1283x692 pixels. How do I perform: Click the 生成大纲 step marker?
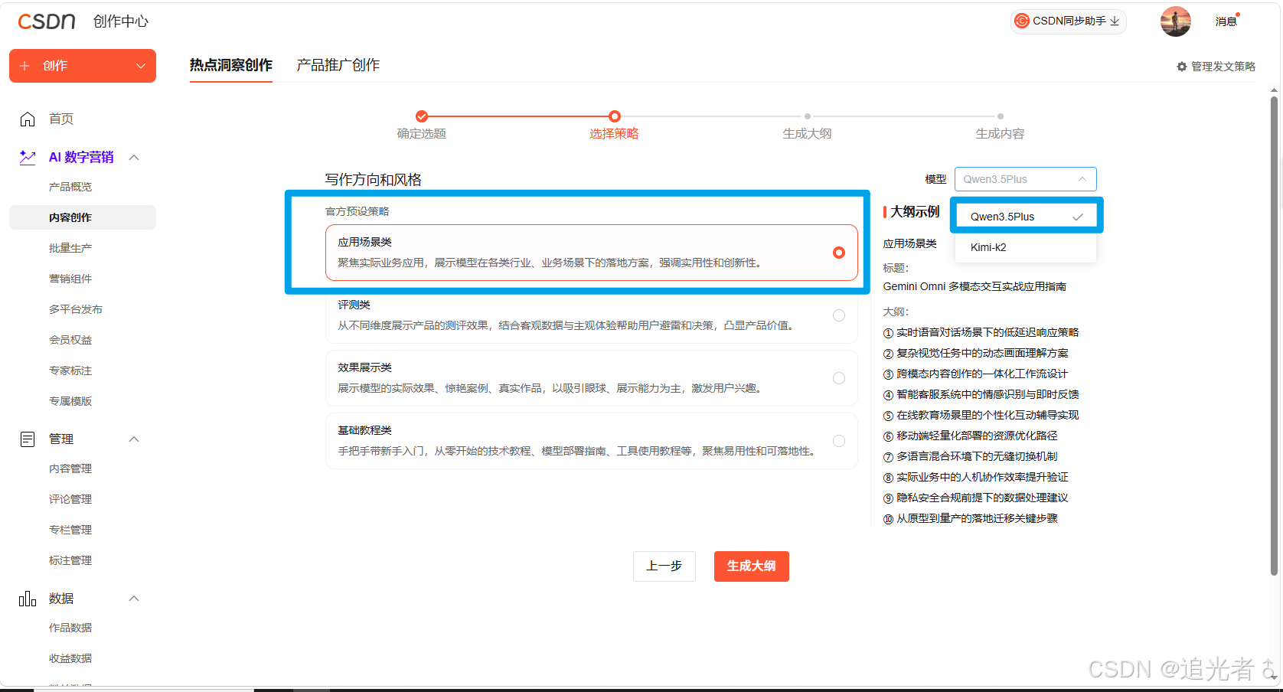coord(808,116)
